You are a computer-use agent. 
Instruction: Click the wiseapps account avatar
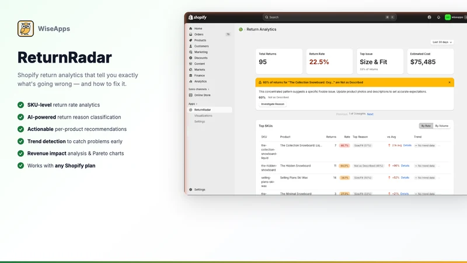coord(447,18)
